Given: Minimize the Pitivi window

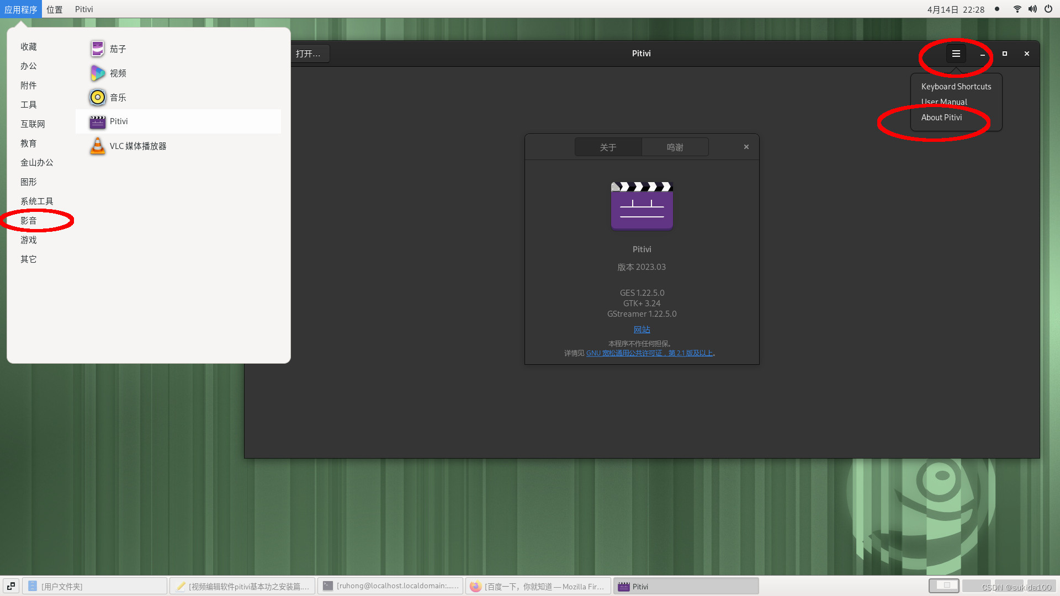Looking at the screenshot, I should [982, 54].
